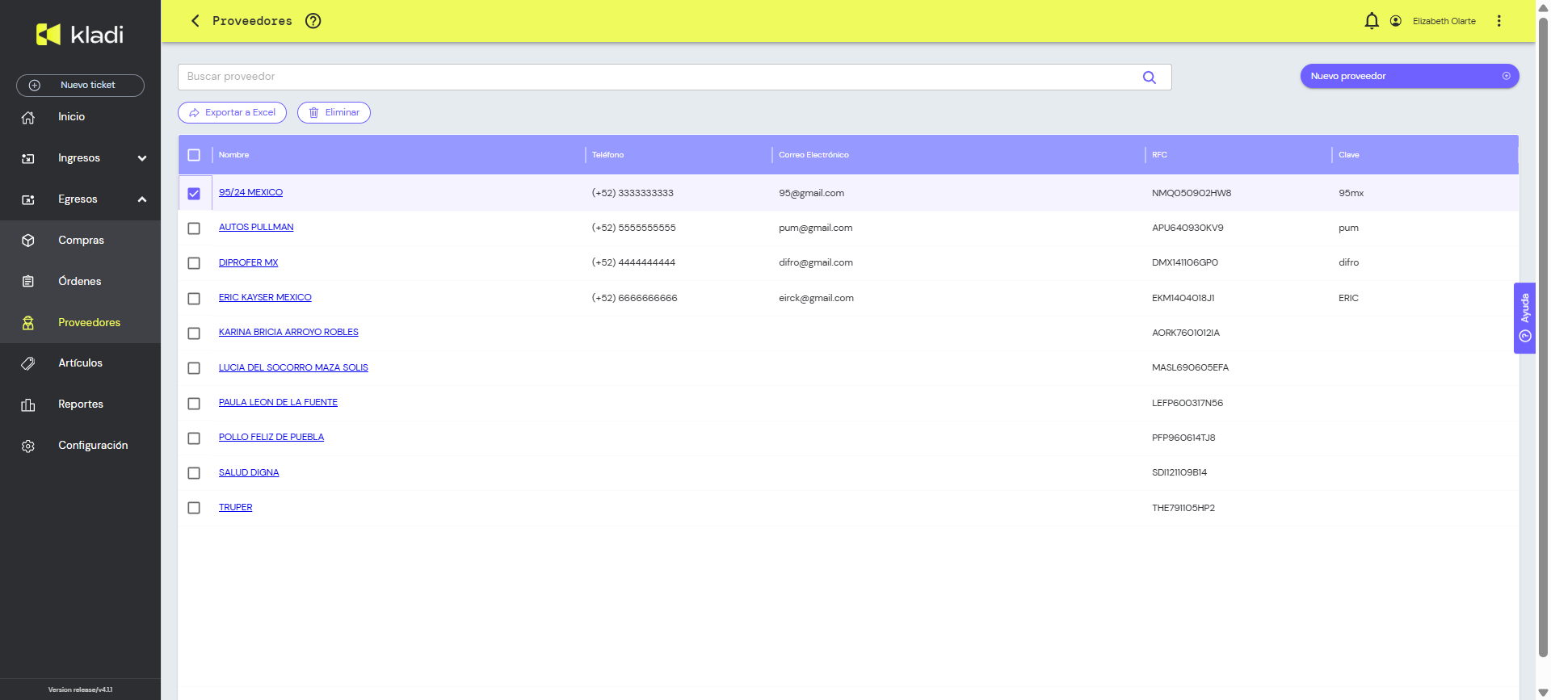Check the KARINA BRICIA ARROYO ROBLES checkbox
Image resolution: width=1551 pixels, height=700 pixels.
click(x=194, y=333)
